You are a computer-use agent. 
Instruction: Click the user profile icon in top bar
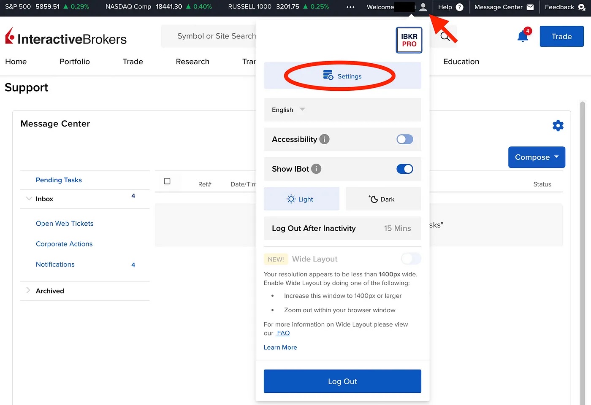click(423, 7)
